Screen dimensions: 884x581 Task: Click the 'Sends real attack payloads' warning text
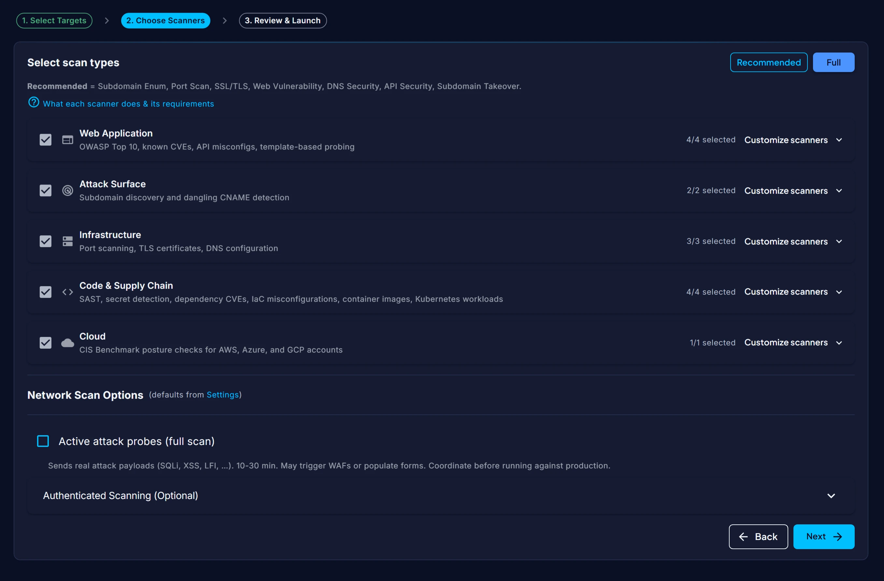click(329, 465)
